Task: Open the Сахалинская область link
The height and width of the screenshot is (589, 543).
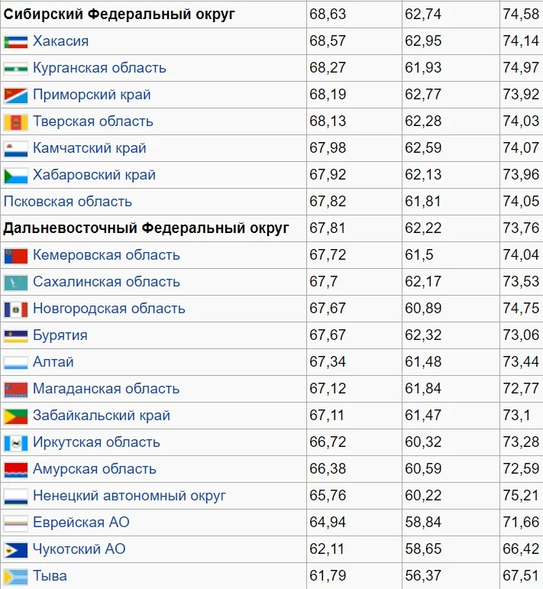Action: 106,282
